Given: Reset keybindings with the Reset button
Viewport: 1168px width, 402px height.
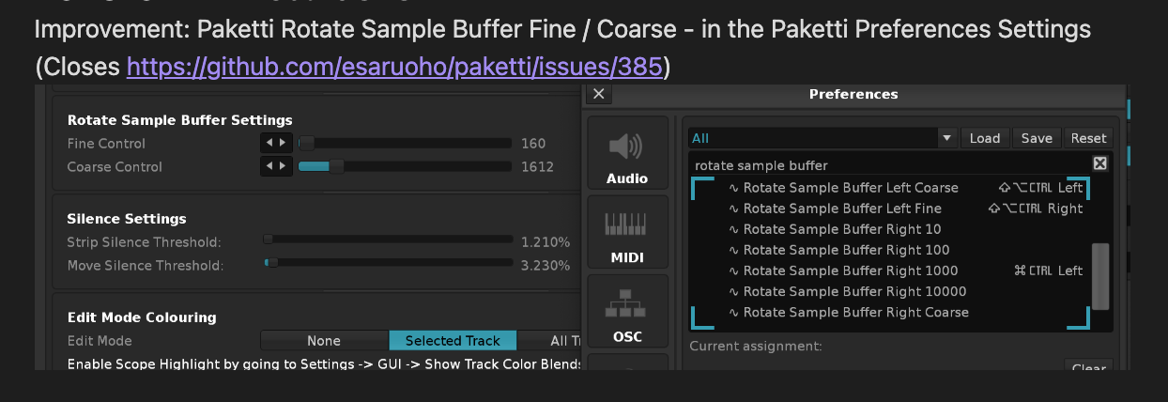Looking at the screenshot, I should pyautogui.click(x=1088, y=138).
